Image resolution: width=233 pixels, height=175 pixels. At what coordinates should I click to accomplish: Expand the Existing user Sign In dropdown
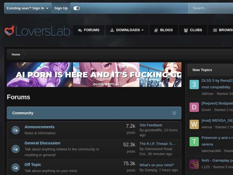(x=28, y=8)
